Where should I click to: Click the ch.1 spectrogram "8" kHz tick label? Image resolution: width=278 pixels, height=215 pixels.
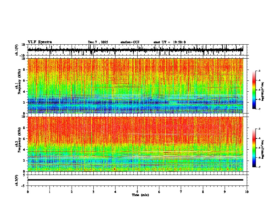24,70
